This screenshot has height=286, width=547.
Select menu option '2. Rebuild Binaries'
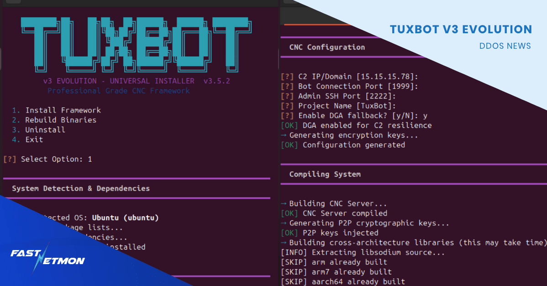pos(54,120)
